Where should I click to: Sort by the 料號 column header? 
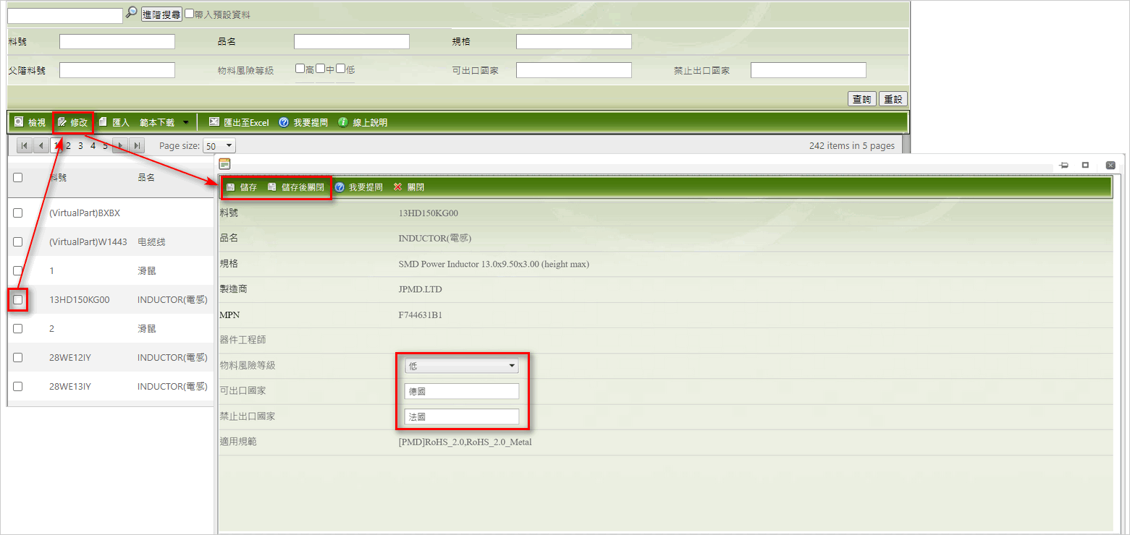point(58,177)
